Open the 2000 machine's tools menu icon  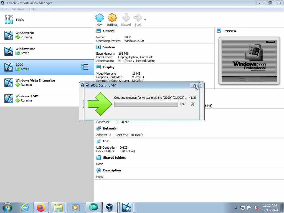(85, 67)
